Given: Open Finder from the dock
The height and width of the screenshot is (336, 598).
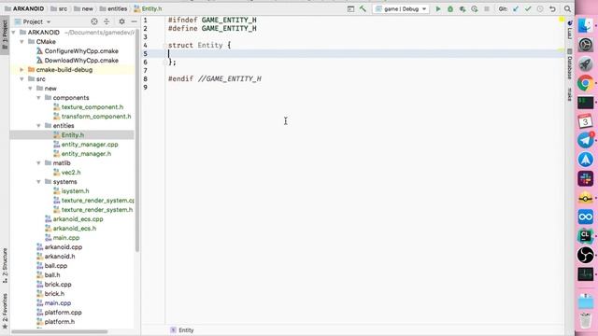Looking at the screenshot, I should coord(586,25).
